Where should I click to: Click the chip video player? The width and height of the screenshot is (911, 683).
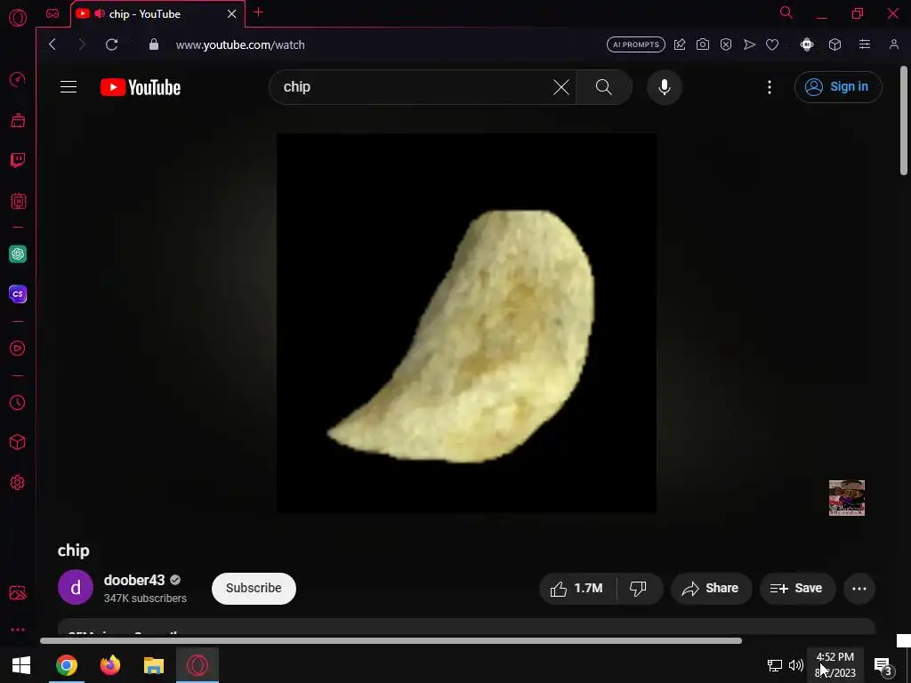(466, 323)
